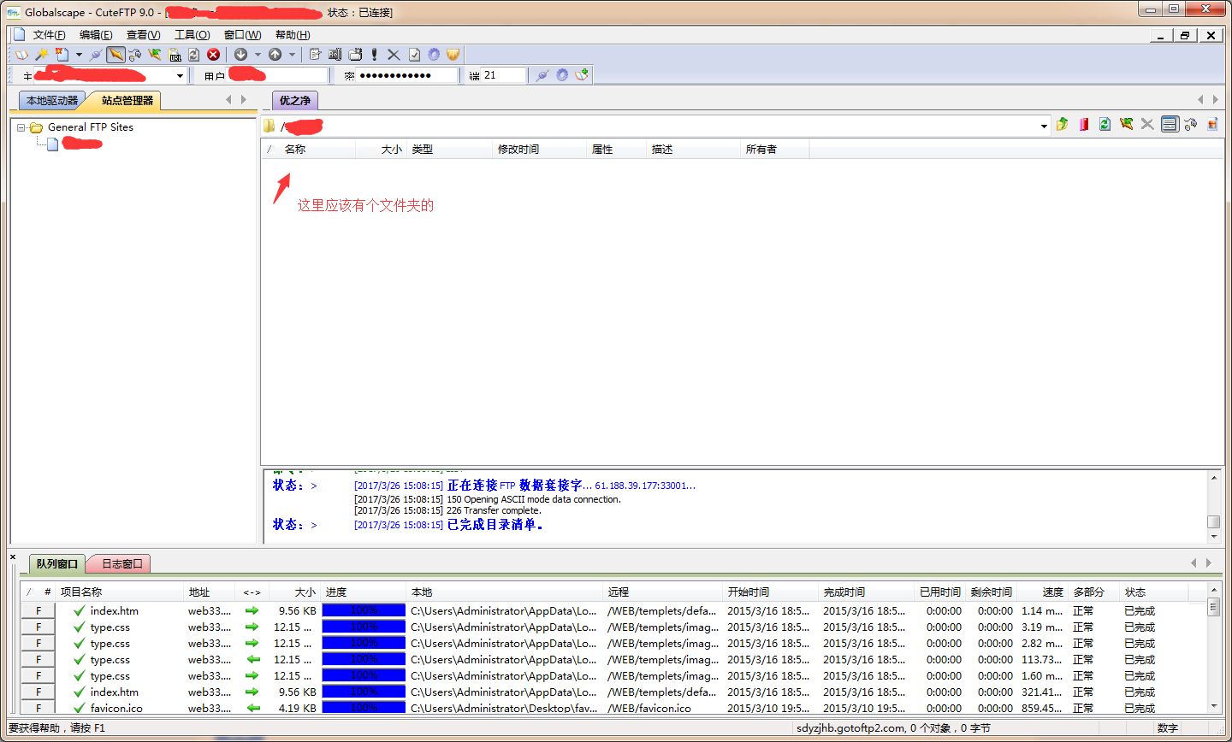Click the greyed Delete X in remote toolbar
This screenshot has width=1232, height=742.
coord(1147,125)
